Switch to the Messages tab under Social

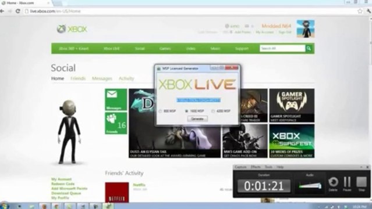tap(102, 78)
